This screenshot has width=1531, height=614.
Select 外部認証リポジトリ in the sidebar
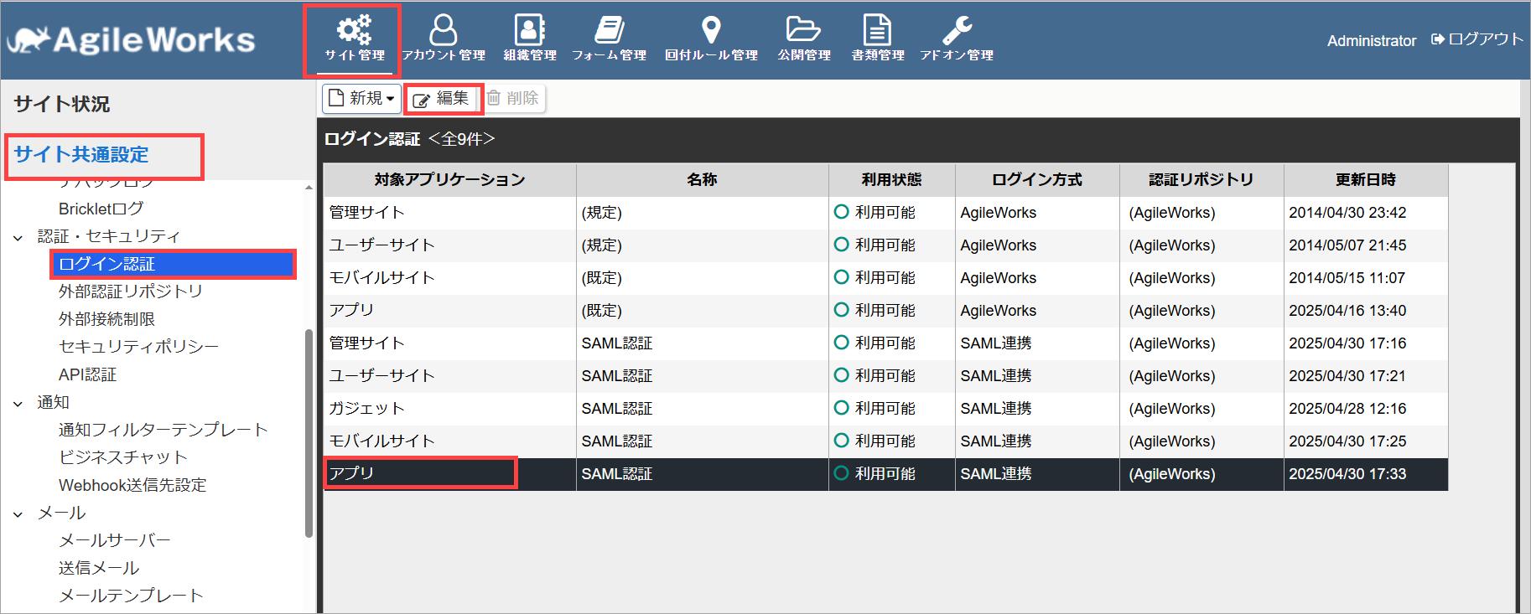point(131,292)
